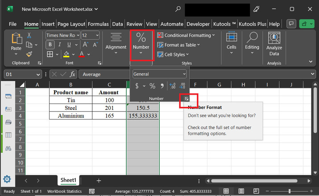This screenshot has width=319, height=196.
Task: Switch to Page Layout view in status bar
Action: 241,191
